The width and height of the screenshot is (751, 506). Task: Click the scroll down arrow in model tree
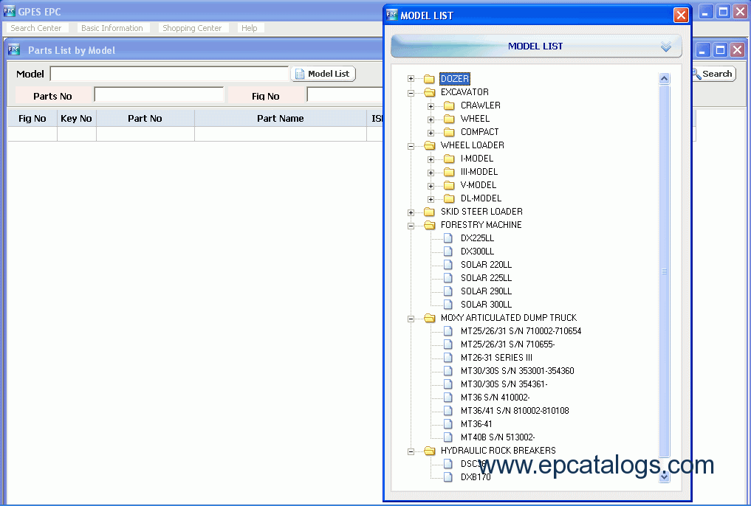tap(664, 476)
